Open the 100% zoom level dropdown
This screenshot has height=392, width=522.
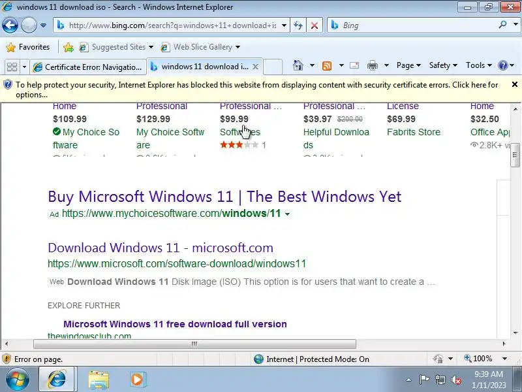[504, 359]
